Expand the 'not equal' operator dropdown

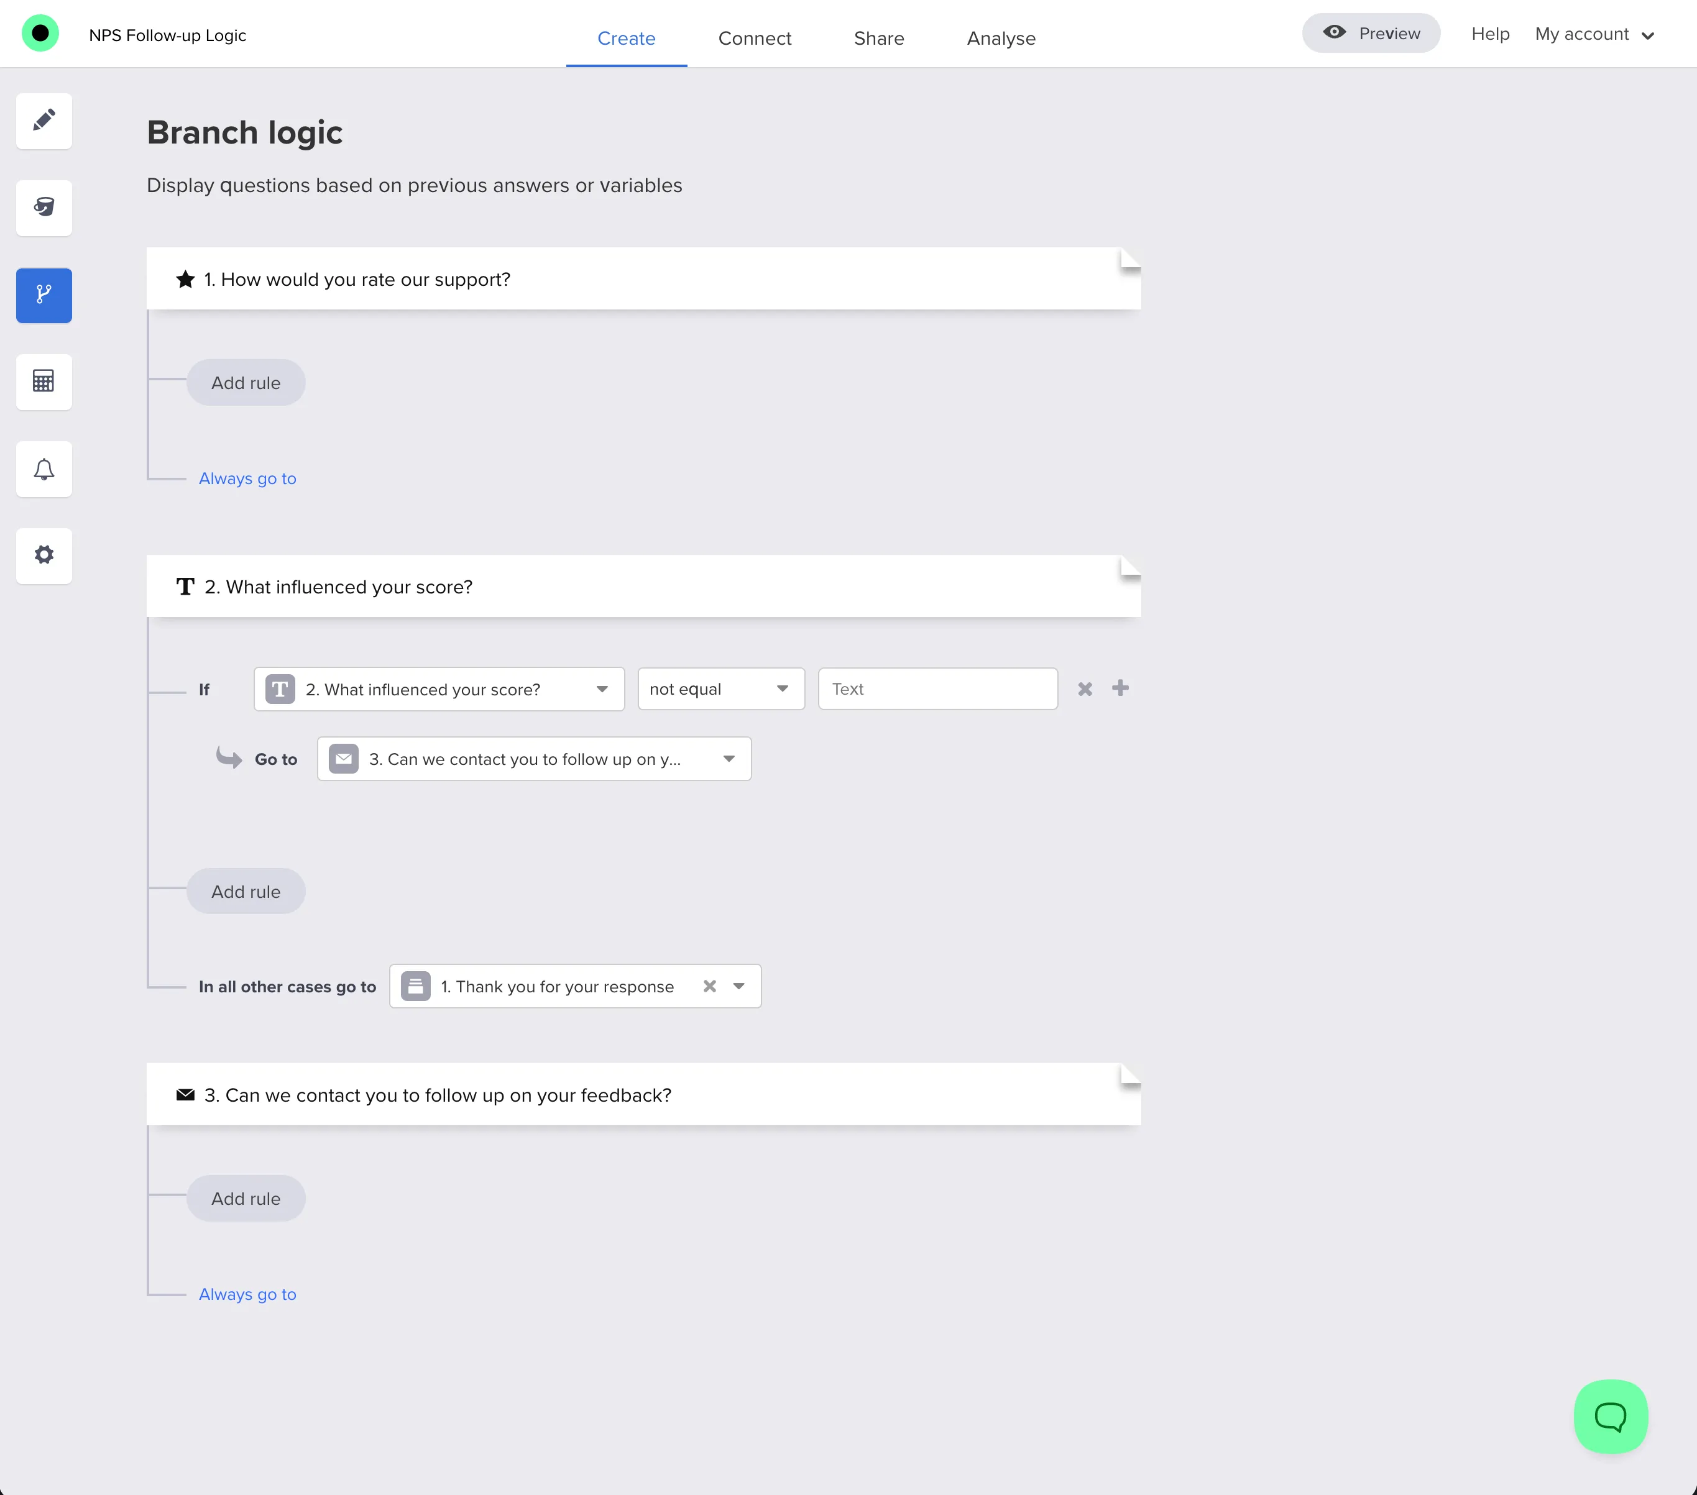tap(720, 689)
